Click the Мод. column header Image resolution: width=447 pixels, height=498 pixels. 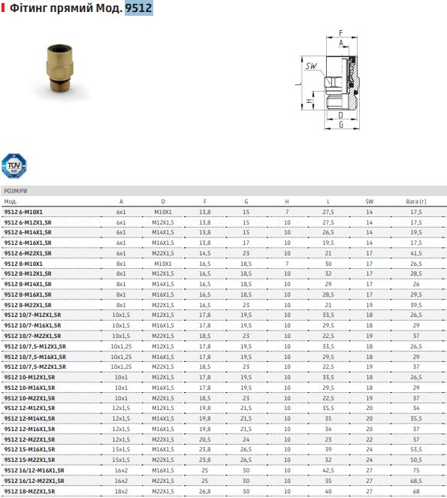[x=11, y=201]
